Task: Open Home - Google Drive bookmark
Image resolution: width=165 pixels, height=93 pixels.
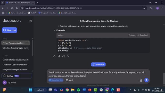Action: [x=17, y=13]
